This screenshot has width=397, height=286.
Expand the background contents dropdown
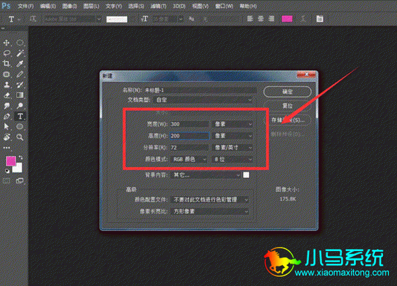coord(206,175)
